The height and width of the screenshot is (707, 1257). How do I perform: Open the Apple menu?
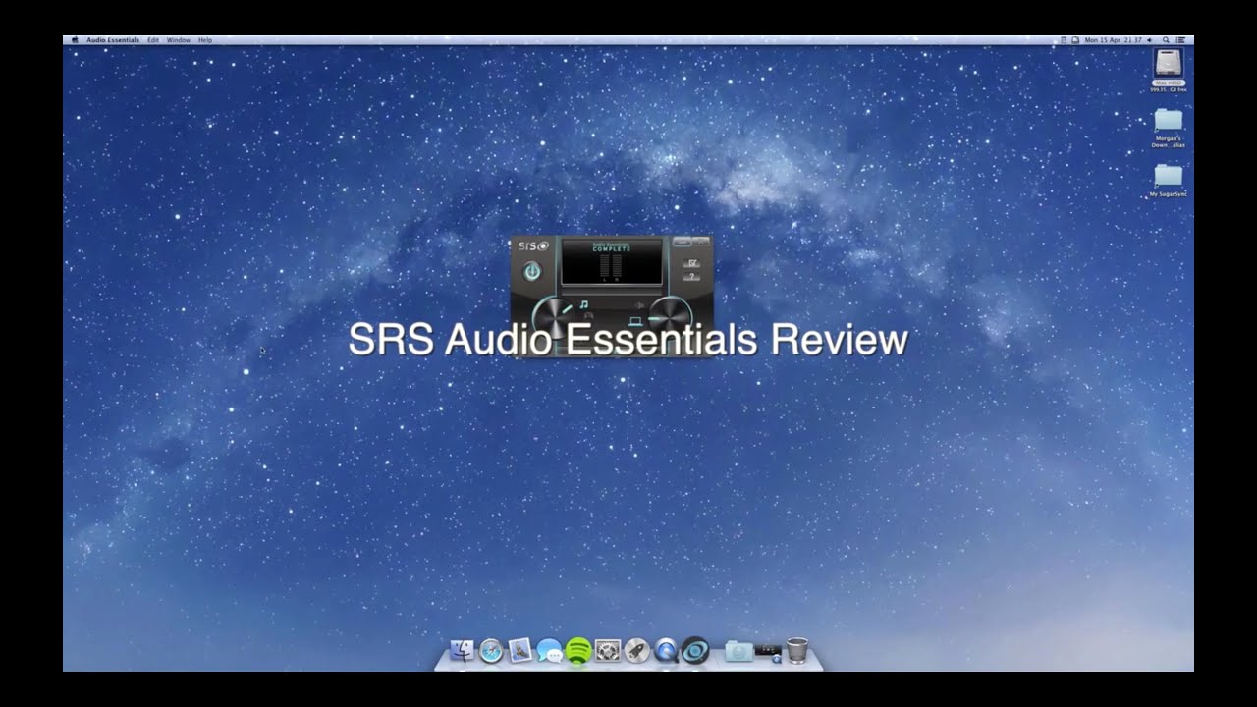pos(75,40)
